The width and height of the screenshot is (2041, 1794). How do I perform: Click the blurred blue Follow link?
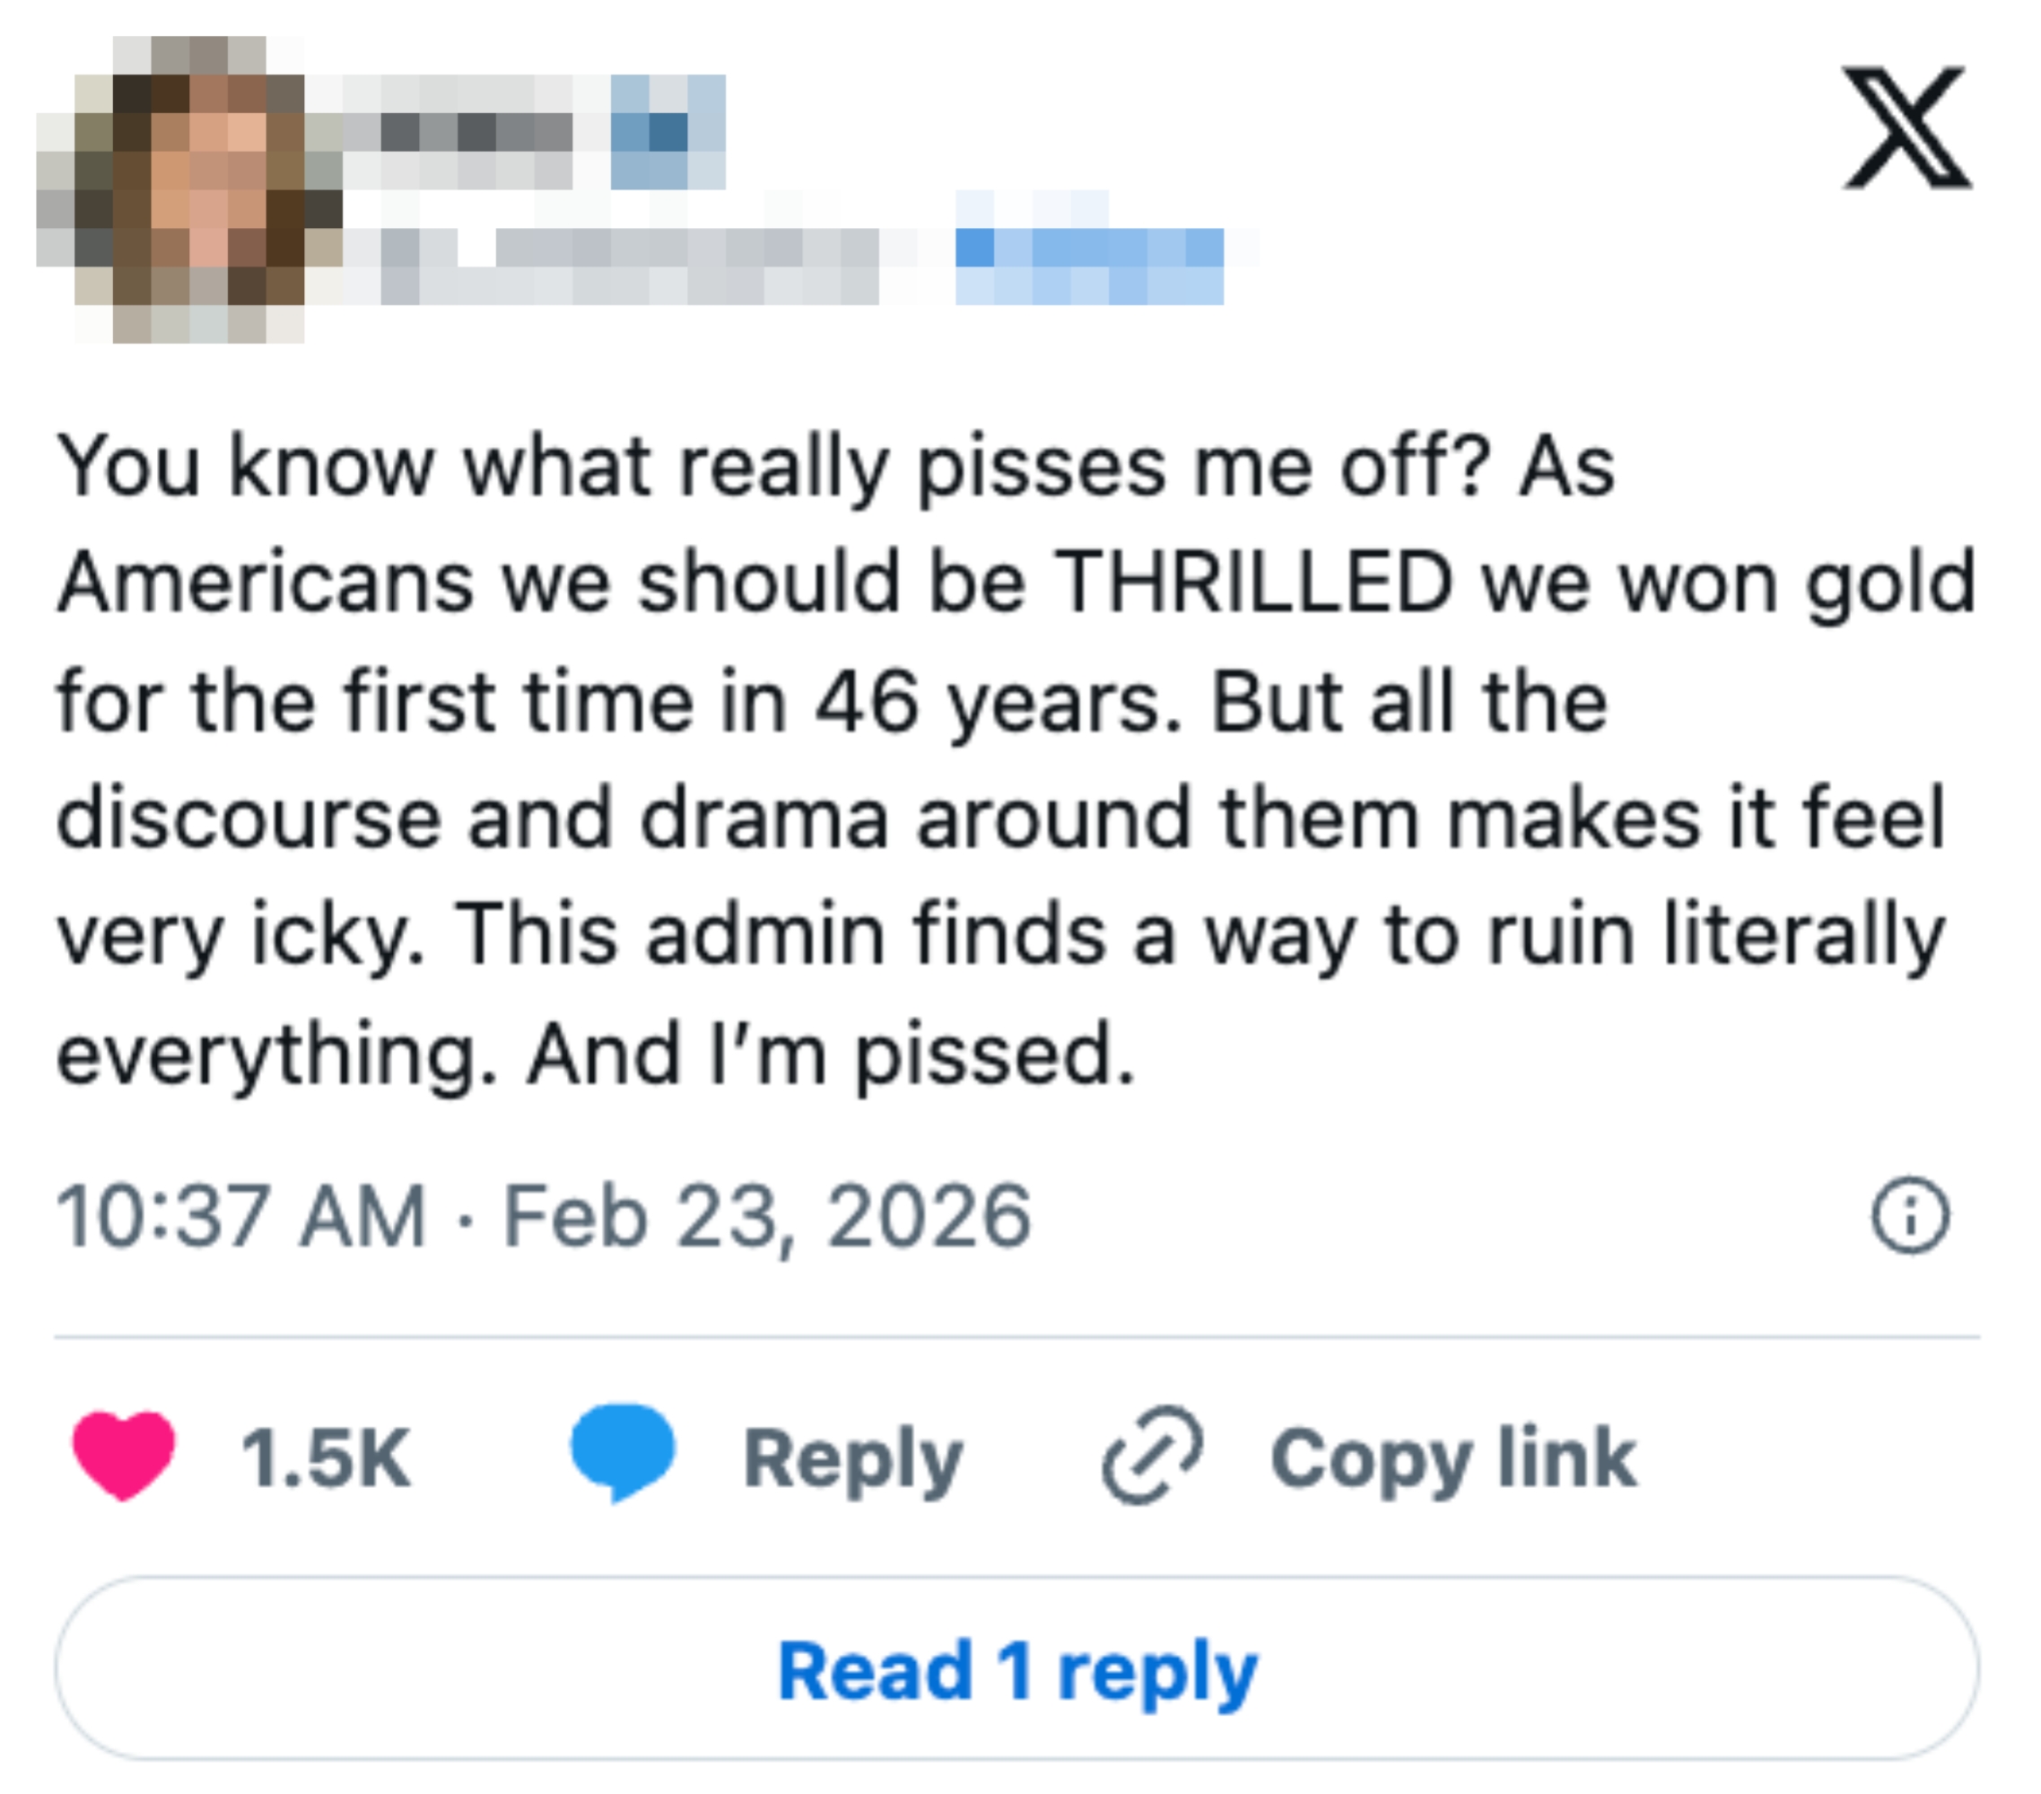point(1088,265)
